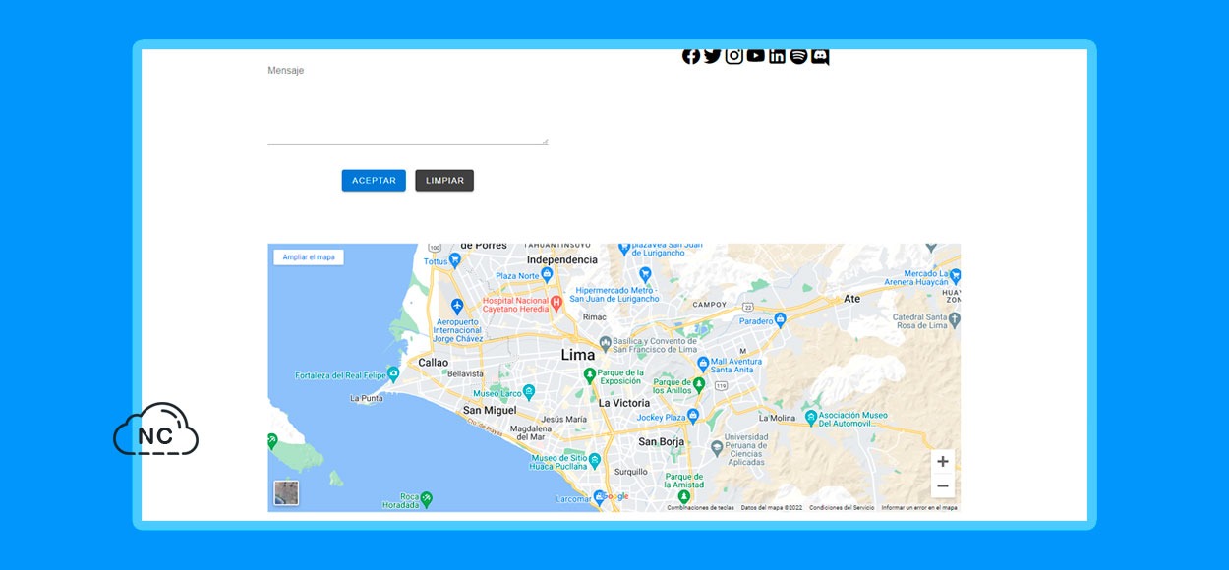
Task: Click the La Molina district label
Action: tap(777, 418)
